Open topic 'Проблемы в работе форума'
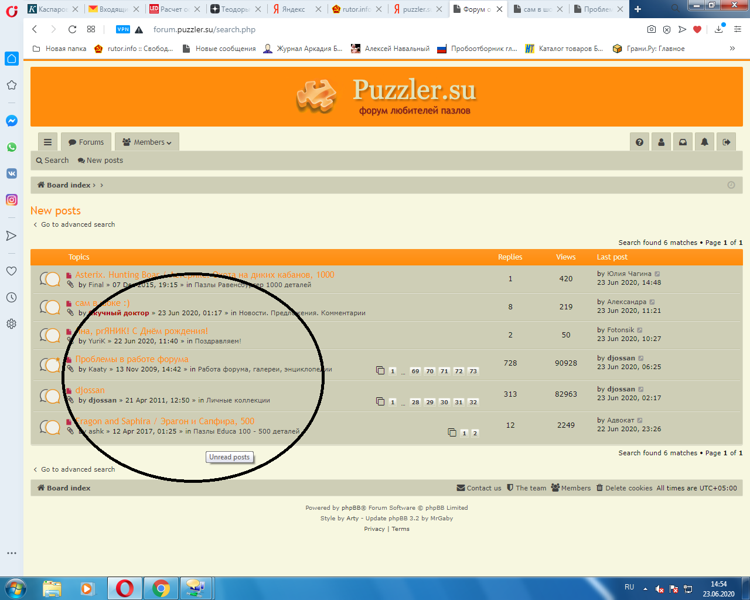The width and height of the screenshot is (750, 600). pyautogui.click(x=132, y=359)
